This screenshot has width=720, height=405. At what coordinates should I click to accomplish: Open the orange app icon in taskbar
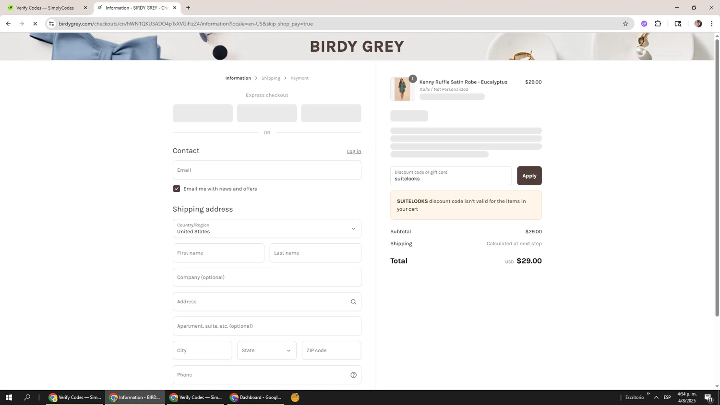coord(295,397)
